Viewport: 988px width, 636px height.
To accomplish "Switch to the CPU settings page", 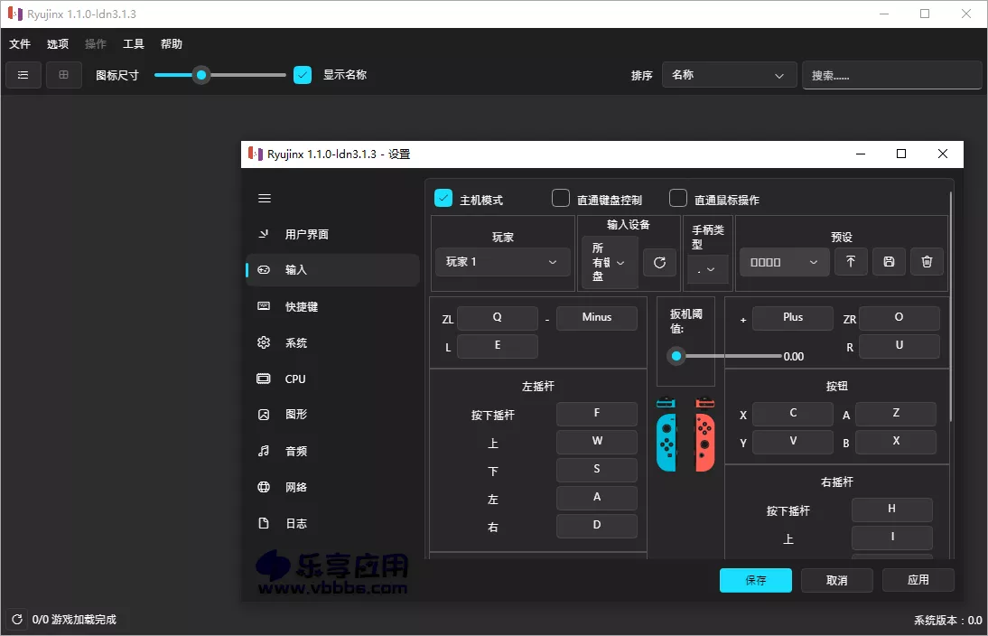I will coord(297,379).
